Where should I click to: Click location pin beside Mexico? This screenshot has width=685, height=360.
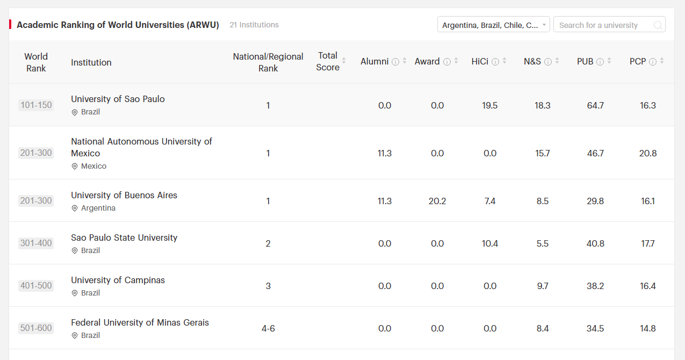point(75,167)
